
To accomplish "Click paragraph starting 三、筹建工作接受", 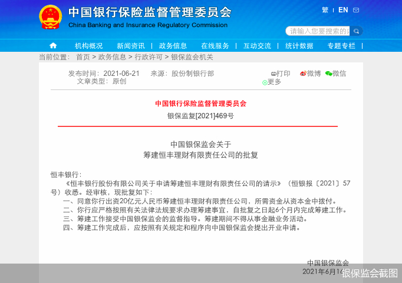I will click(x=185, y=219).
